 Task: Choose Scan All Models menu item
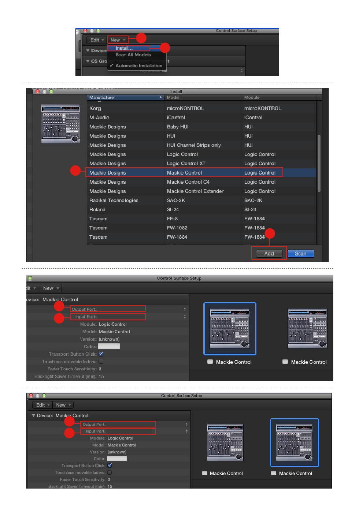tap(133, 55)
